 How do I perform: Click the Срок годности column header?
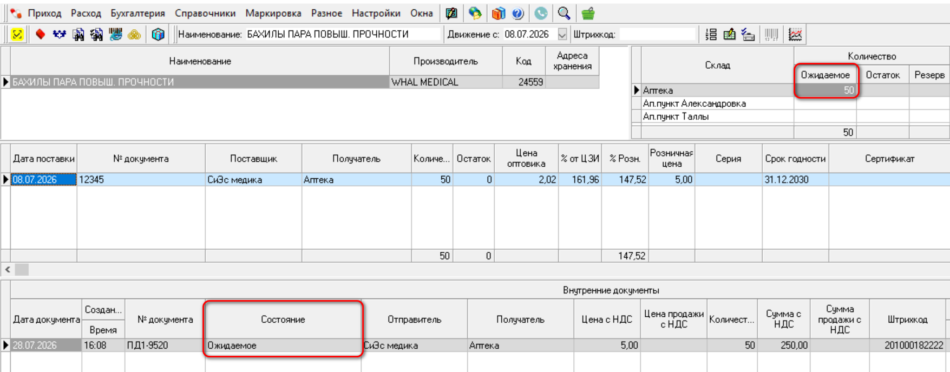795,159
